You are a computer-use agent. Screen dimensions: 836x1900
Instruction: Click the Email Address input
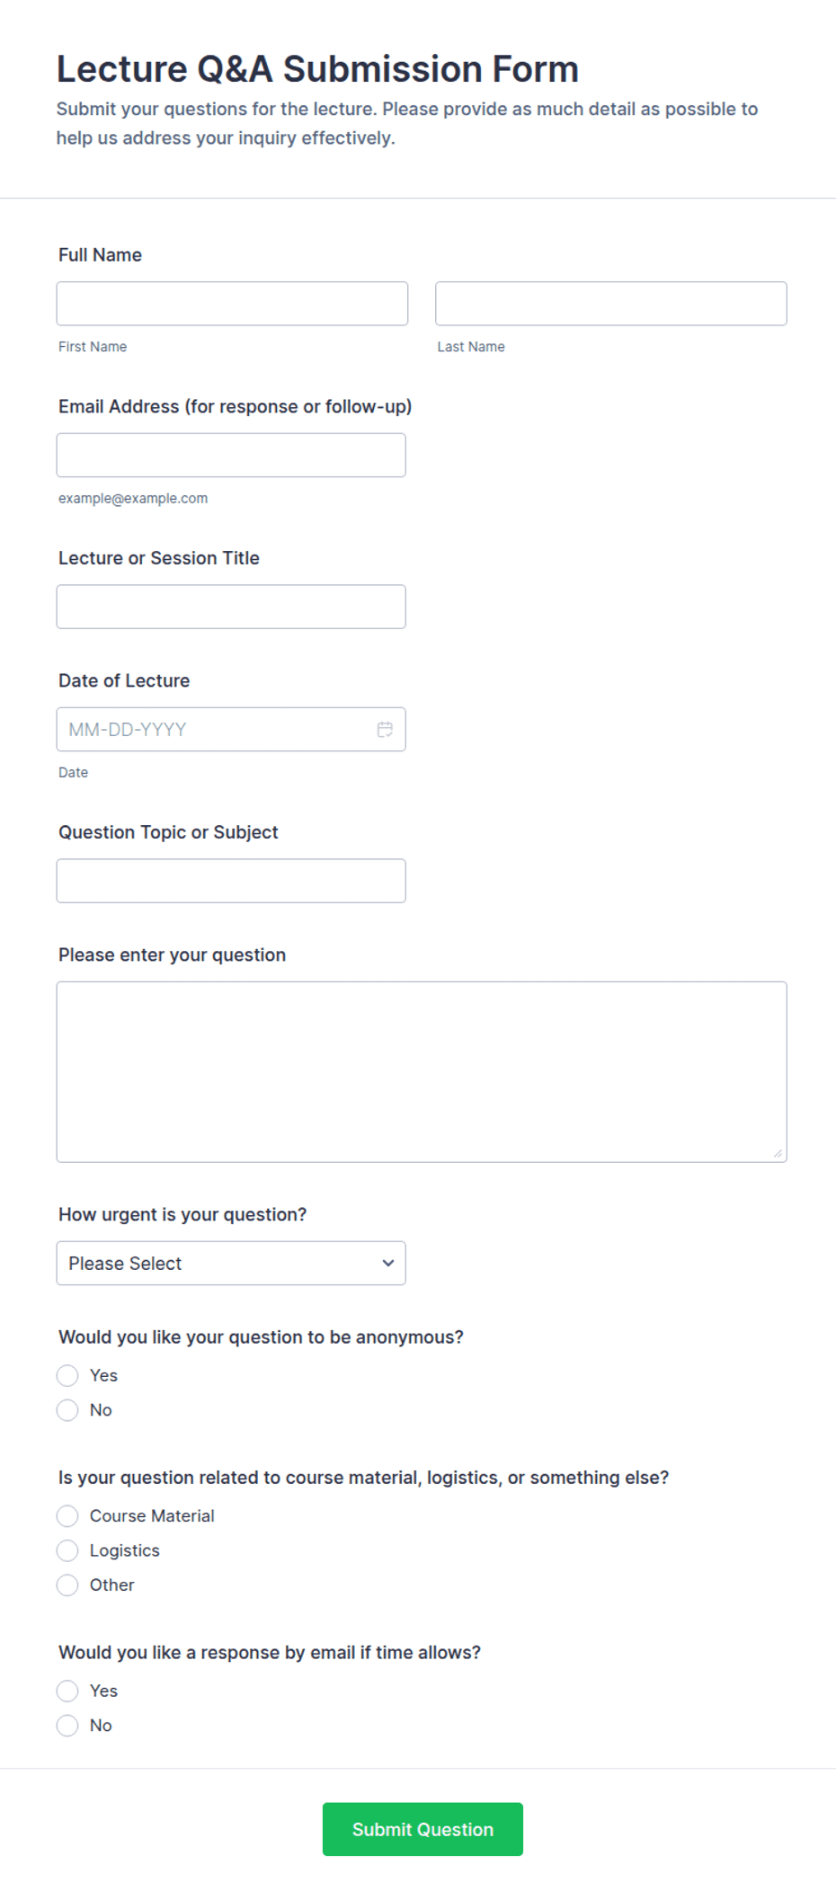(x=231, y=455)
